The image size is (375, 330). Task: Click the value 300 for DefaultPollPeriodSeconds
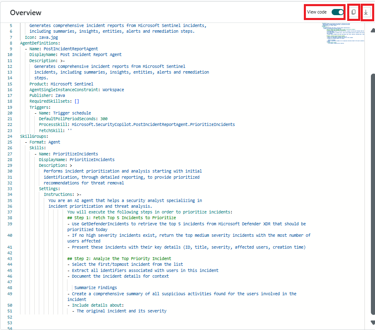[104, 119]
